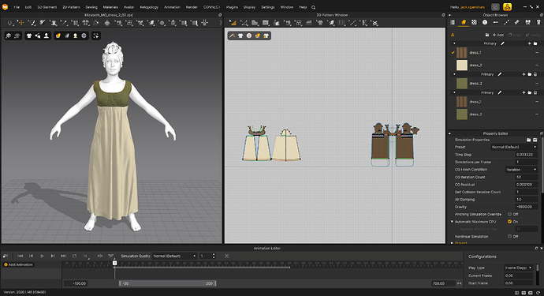Image resolution: width=544 pixels, height=296 pixels.
Task: Open the File menu
Action: point(17,7)
